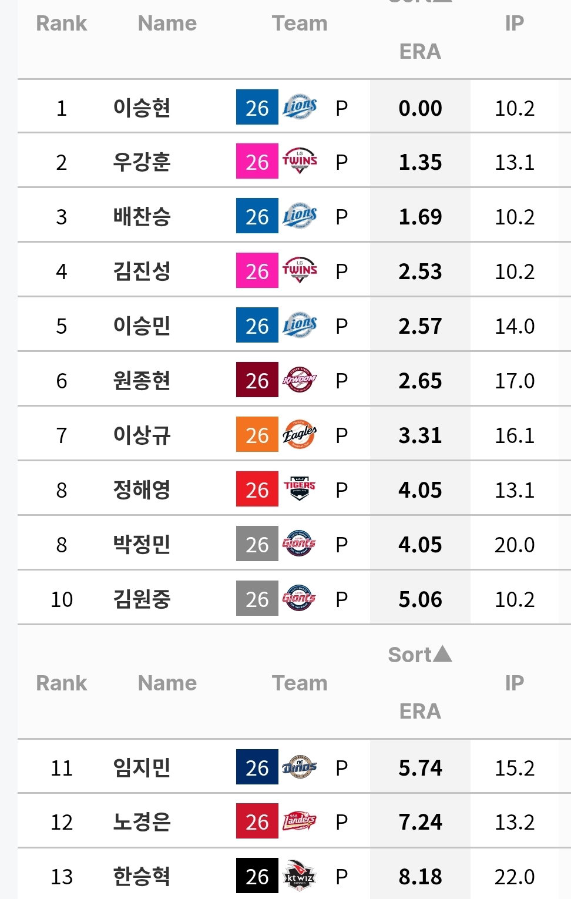Select the Rank header in the lower table
Screen dimensions: 571x899
(61, 683)
